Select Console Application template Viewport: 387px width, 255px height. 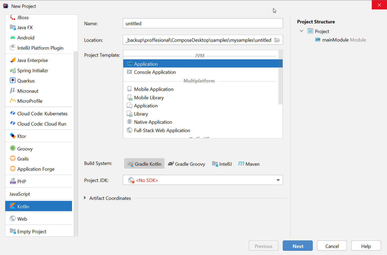[155, 72]
